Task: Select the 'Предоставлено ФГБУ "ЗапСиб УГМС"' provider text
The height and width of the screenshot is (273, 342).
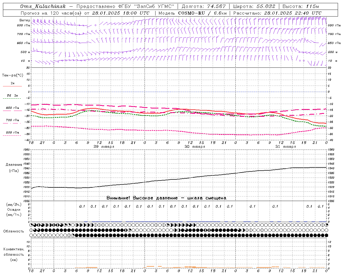Action: 125,6
